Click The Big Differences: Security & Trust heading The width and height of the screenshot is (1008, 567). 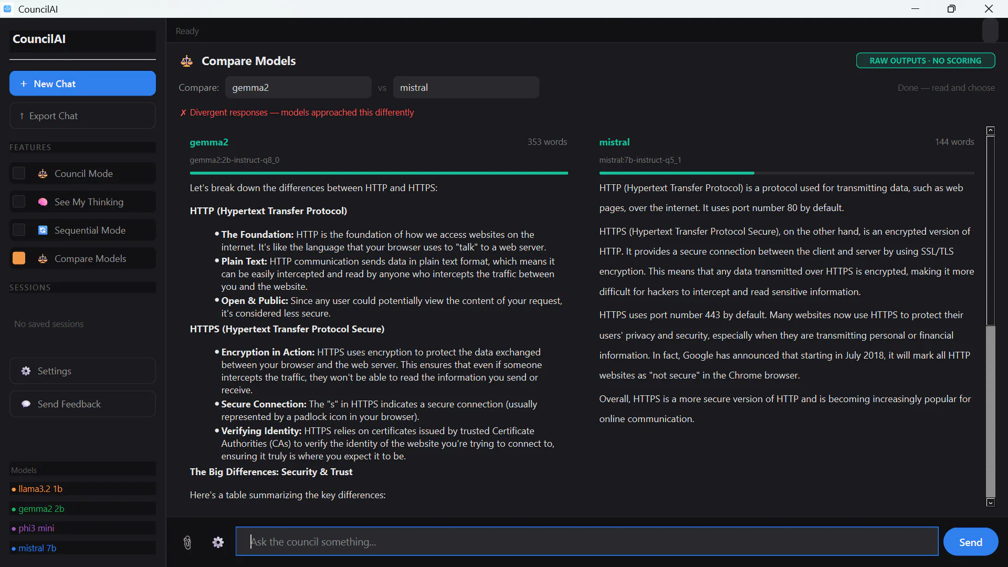pyautogui.click(x=271, y=472)
